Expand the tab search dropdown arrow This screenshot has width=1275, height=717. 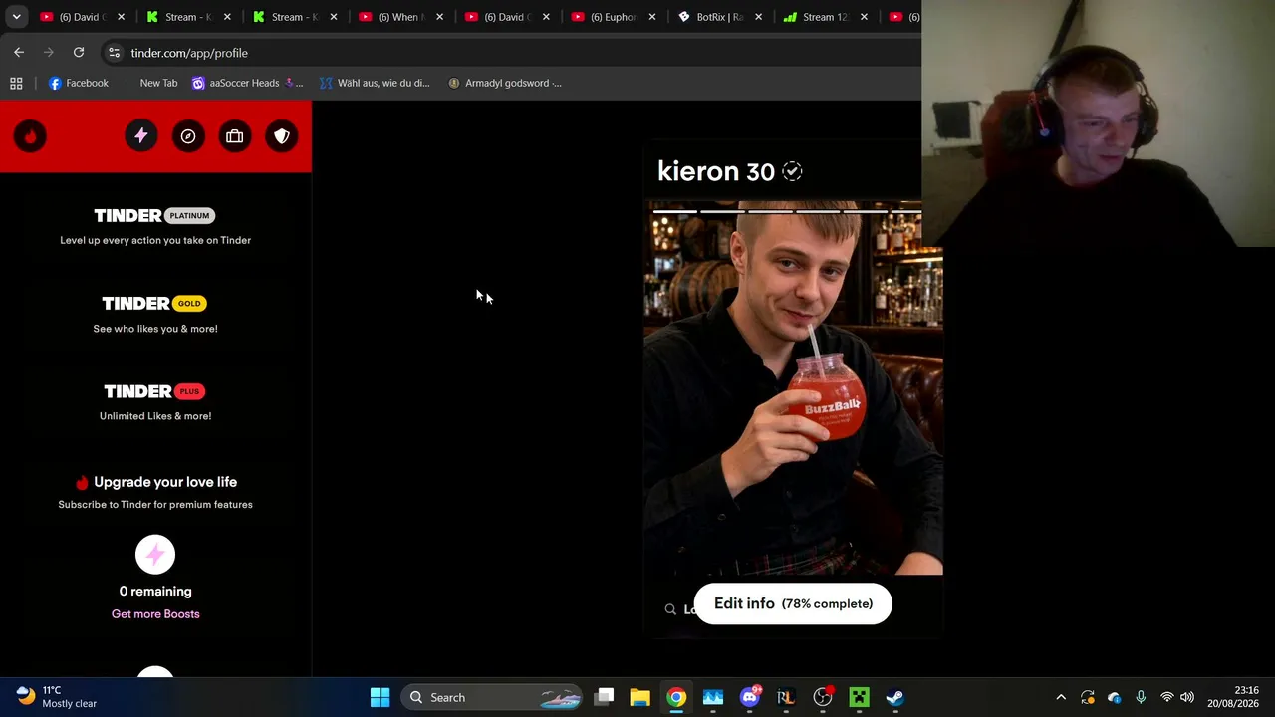point(16,17)
